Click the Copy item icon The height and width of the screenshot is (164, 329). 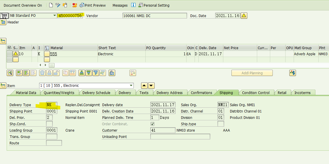pyautogui.click(x=66, y=73)
